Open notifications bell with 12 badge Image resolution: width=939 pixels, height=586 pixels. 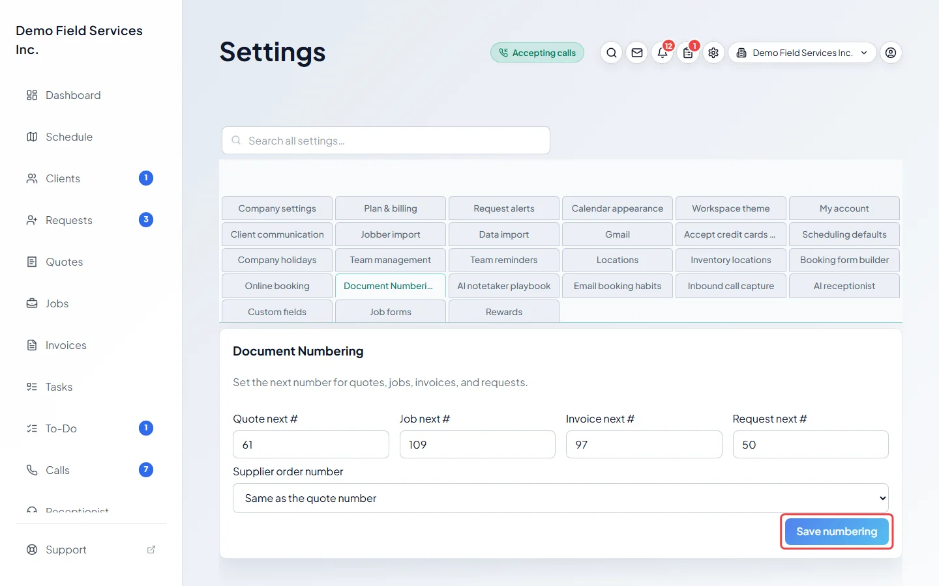tap(663, 53)
